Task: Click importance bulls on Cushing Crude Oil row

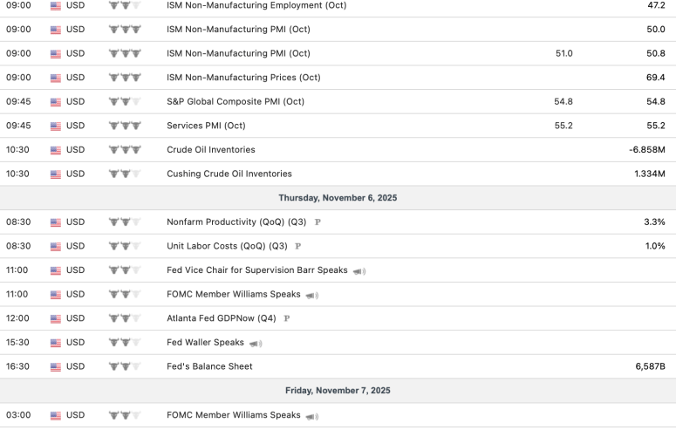Action: 125,174
